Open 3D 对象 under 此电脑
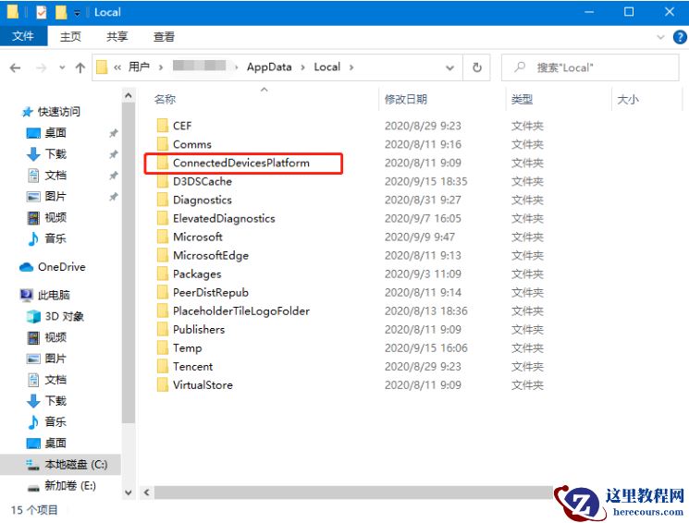The image size is (689, 523). 64,316
